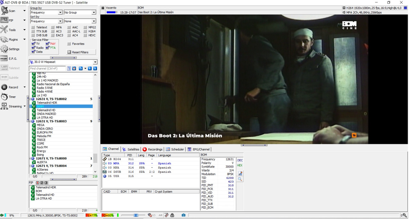This screenshot has width=409, height=219.
Task: Enable the H264 filter checkbox
Action: point(85,32)
